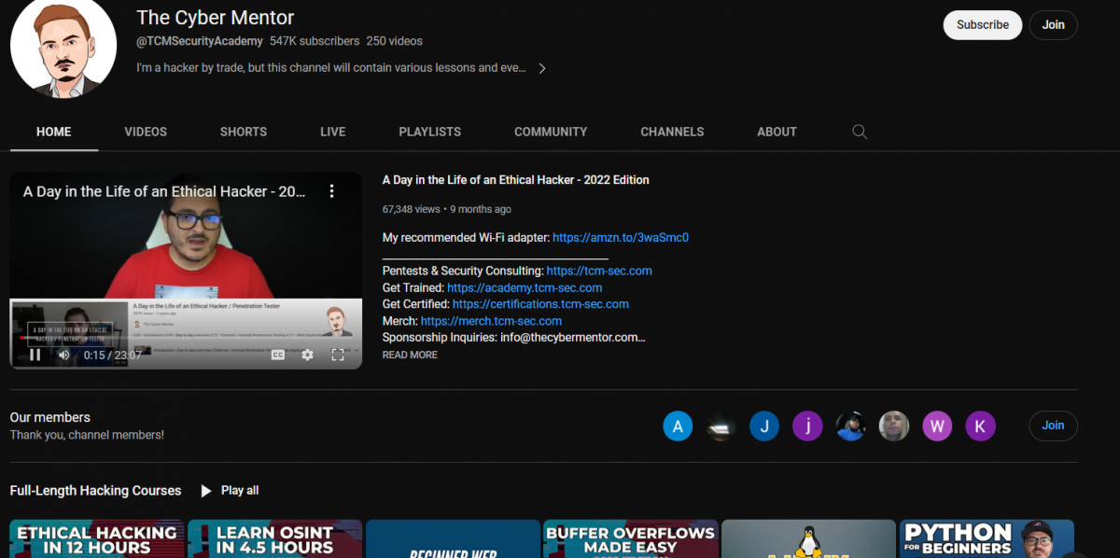Open the CHANNELS tab
1120x558 pixels.
(x=672, y=132)
